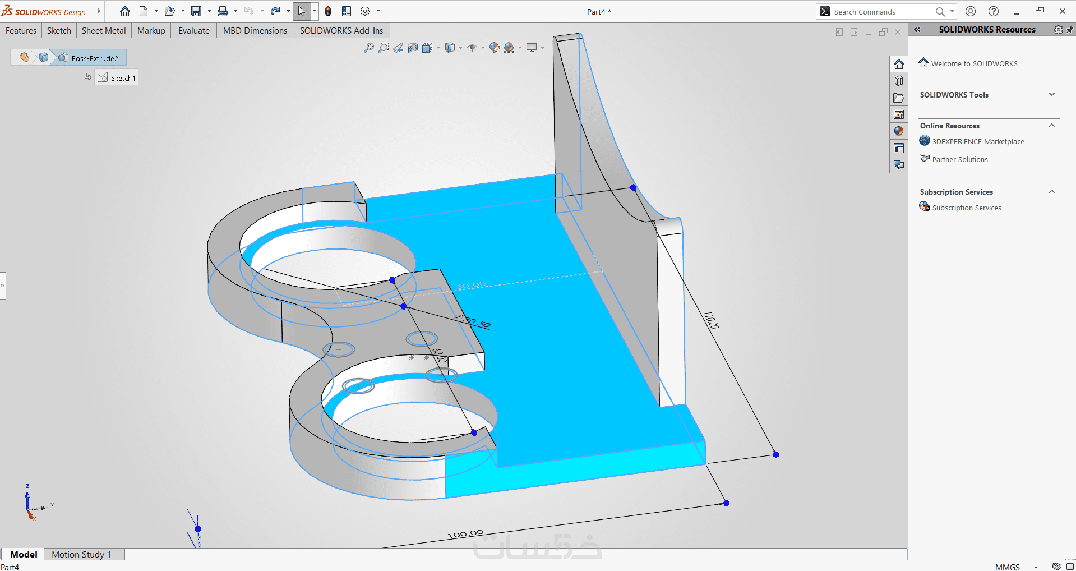Viewport: 1076px width, 571px height.
Task: Open the Partner Solutions link
Action: coord(960,160)
